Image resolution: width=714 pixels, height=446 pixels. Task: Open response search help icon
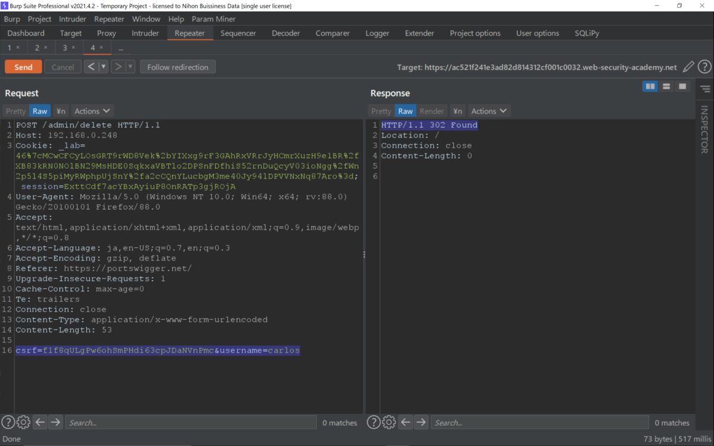373,422
